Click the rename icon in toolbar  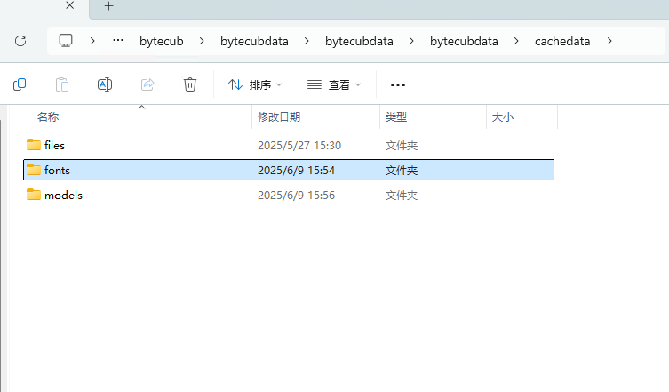(105, 84)
